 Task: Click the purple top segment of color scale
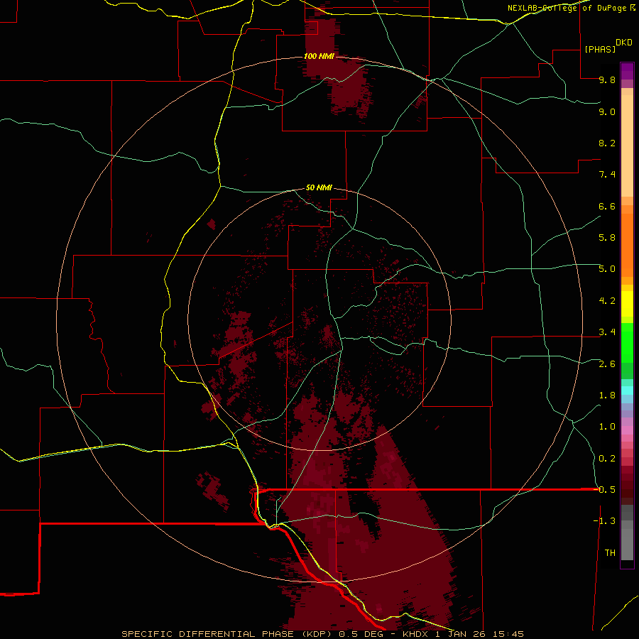627,71
